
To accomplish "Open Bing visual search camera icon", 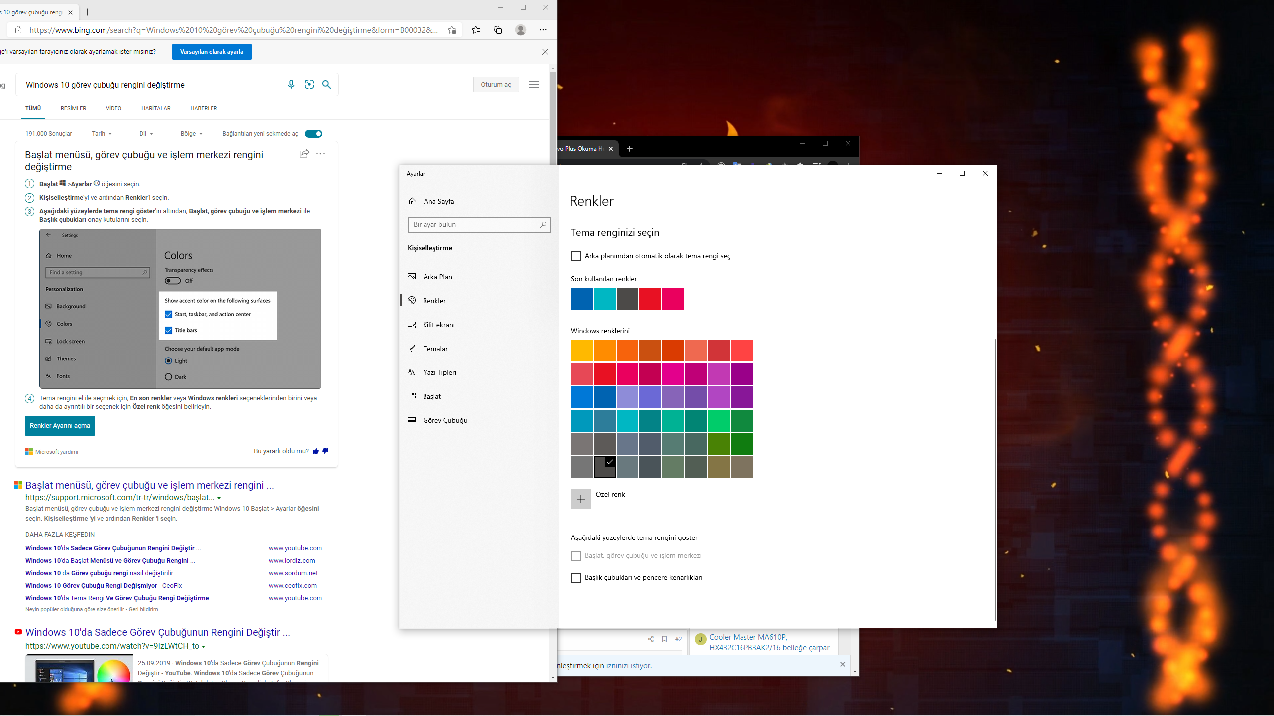I will (309, 85).
